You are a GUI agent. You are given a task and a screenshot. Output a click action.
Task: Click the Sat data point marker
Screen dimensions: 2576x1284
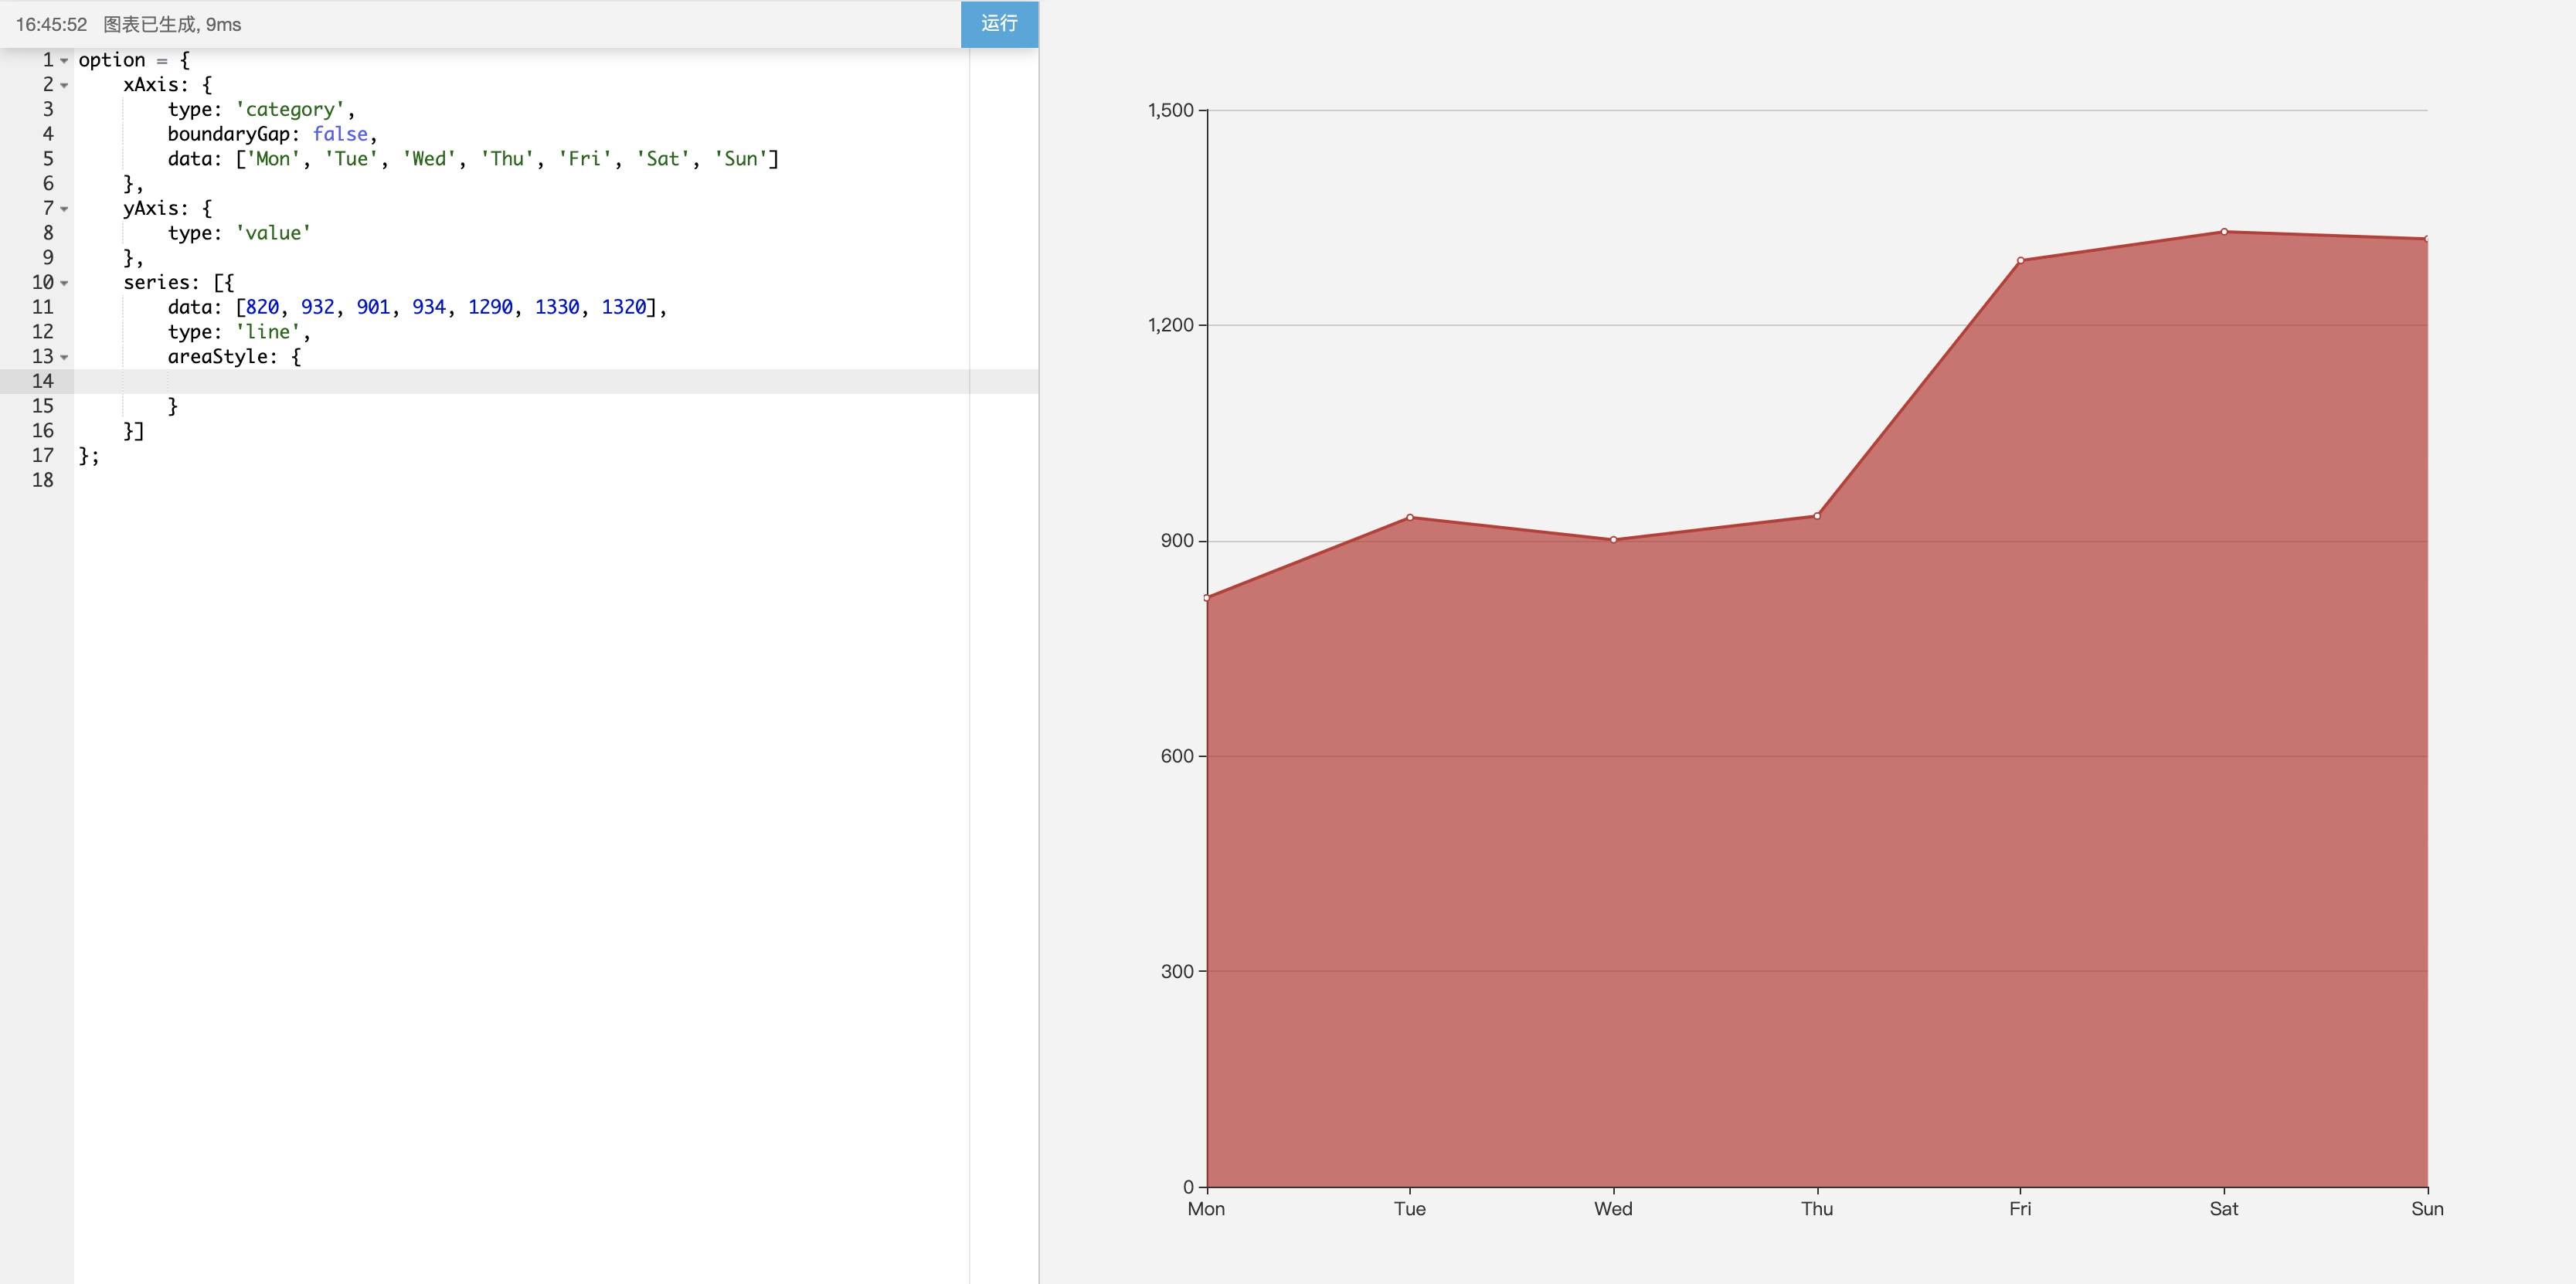2224,231
